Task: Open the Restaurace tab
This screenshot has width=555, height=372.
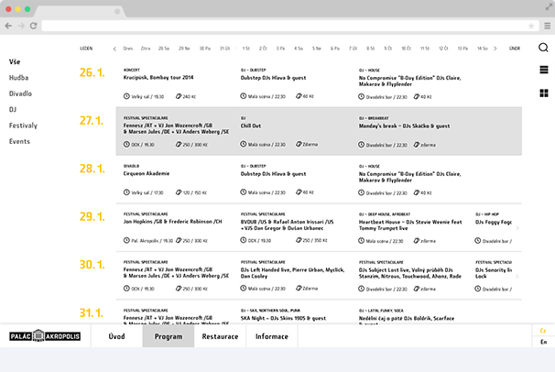Action: click(x=220, y=336)
